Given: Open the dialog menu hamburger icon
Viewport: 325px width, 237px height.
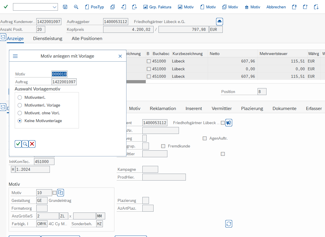Looking at the screenshot, I should click(15, 56).
